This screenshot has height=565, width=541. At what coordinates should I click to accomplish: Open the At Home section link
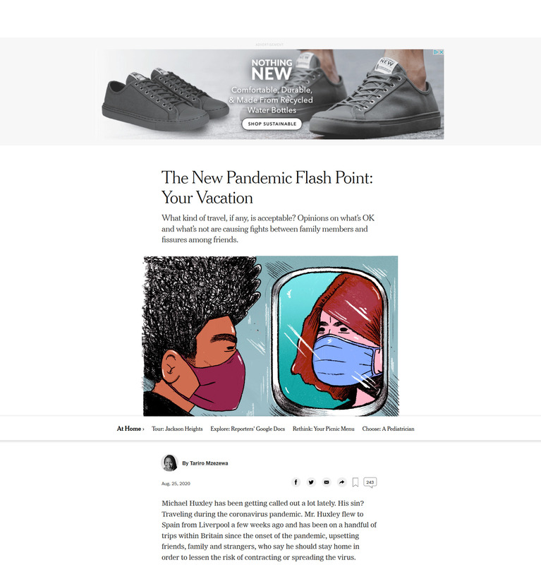click(130, 429)
